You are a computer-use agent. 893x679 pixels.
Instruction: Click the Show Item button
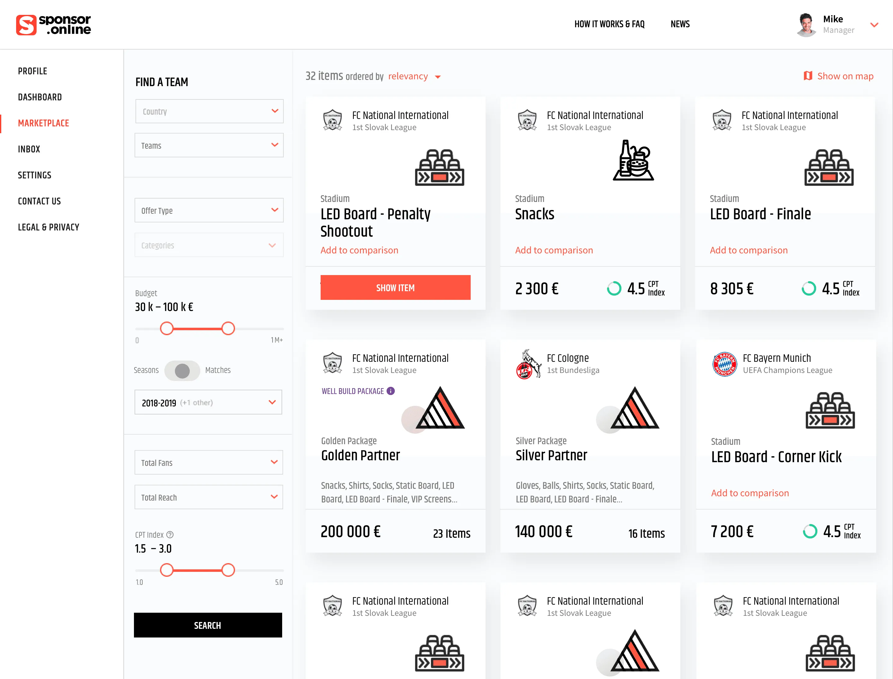[395, 287]
